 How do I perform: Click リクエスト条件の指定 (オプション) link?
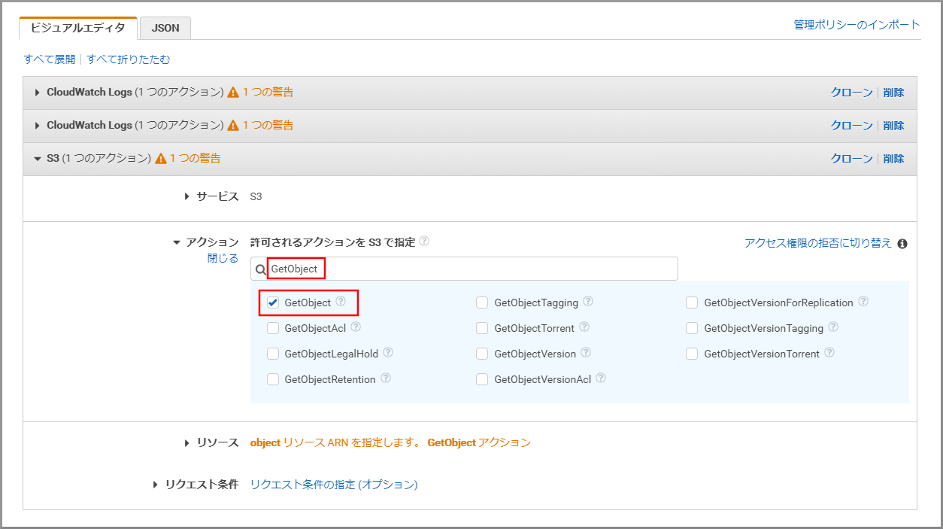(x=334, y=485)
